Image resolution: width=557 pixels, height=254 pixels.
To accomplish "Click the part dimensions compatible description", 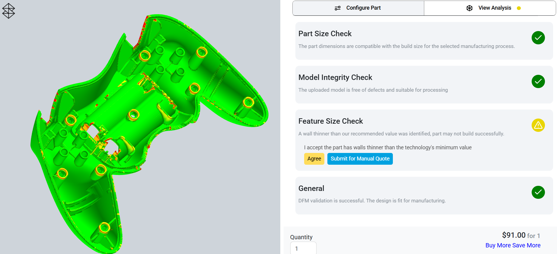I will tap(406, 46).
